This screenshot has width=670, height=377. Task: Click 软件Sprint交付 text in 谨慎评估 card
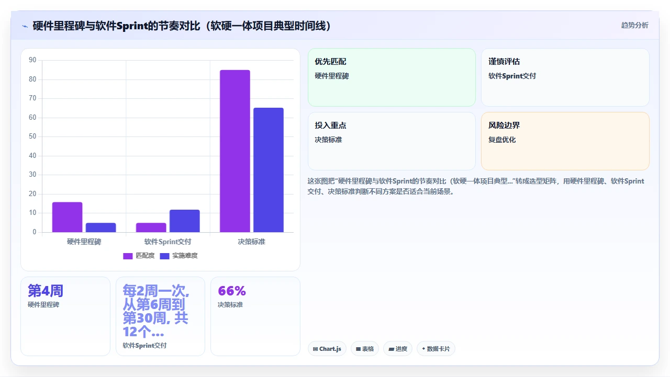tap(512, 76)
